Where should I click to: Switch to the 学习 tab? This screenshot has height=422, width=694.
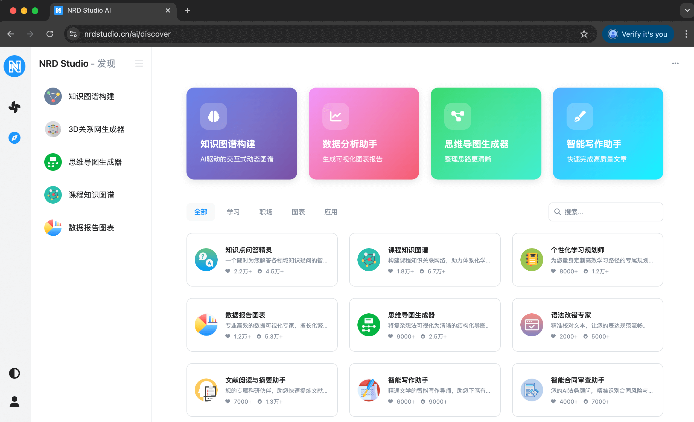(x=233, y=212)
